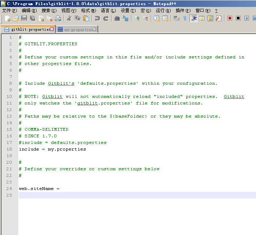
Task: Open the 视图(V) menu
Action: [69, 11]
